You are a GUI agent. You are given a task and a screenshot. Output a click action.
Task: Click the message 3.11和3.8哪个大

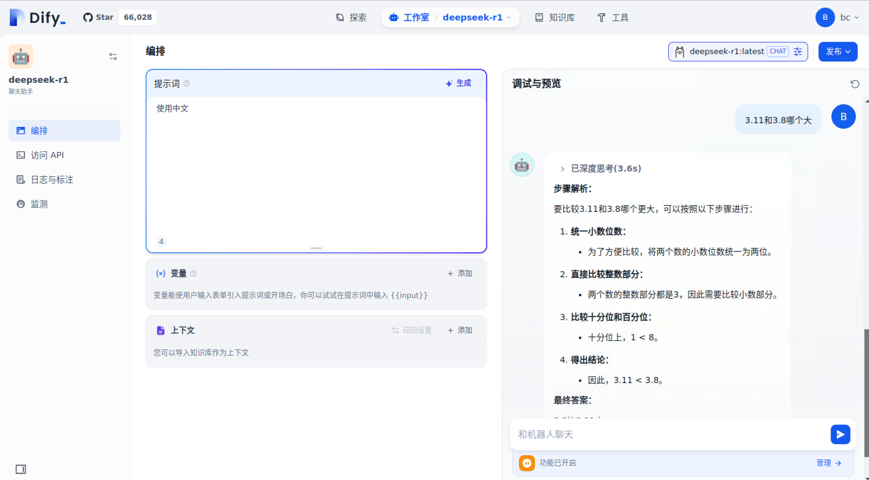click(x=778, y=120)
